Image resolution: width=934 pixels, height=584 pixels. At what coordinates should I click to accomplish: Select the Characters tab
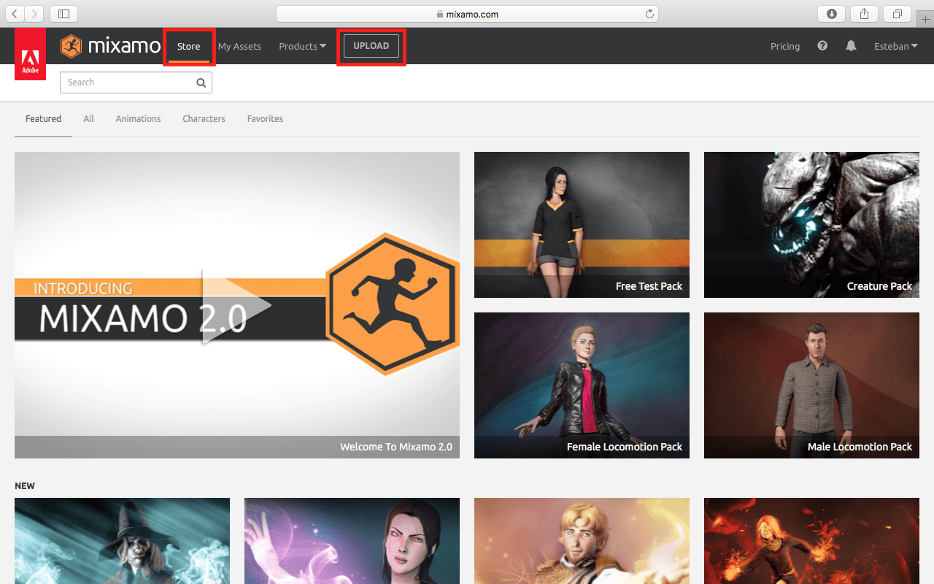204,119
